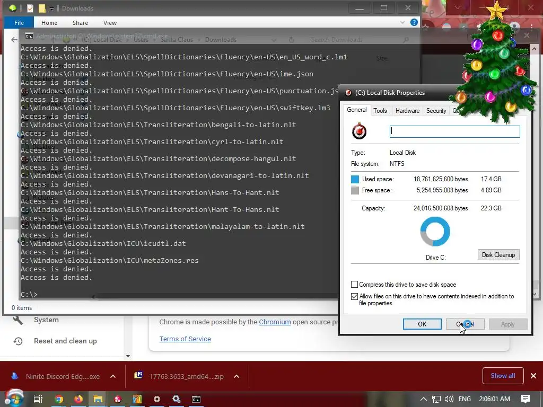Toggle Compress this drive to save disk space
543x407 pixels.
(x=354, y=285)
